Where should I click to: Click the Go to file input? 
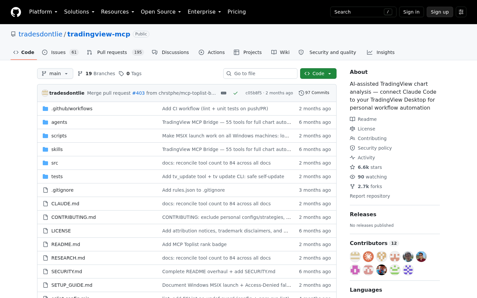(x=260, y=74)
